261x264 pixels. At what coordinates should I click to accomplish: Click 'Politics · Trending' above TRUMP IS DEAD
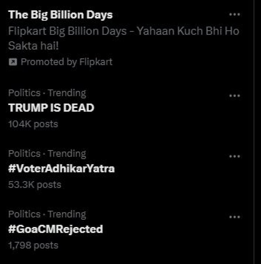pos(47,93)
